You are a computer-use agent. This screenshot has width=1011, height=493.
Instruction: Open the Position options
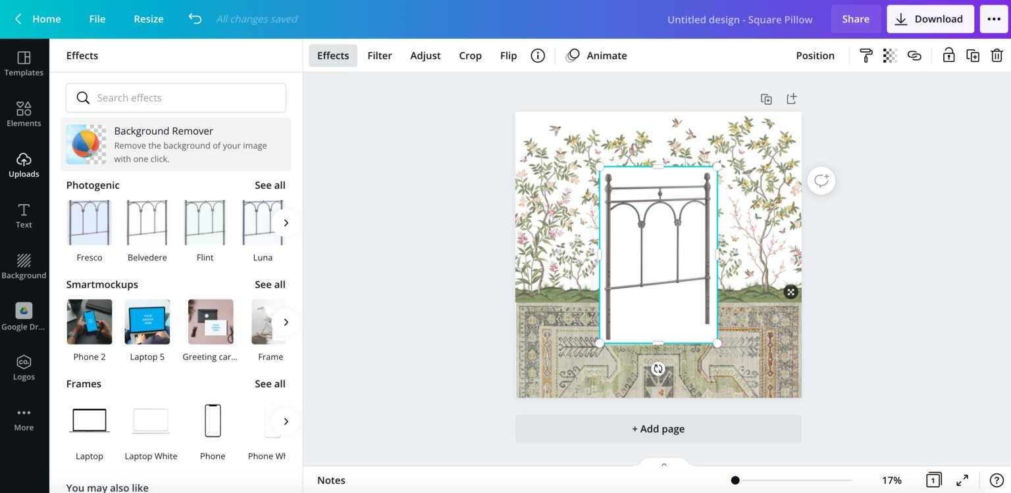coord(815,56)
